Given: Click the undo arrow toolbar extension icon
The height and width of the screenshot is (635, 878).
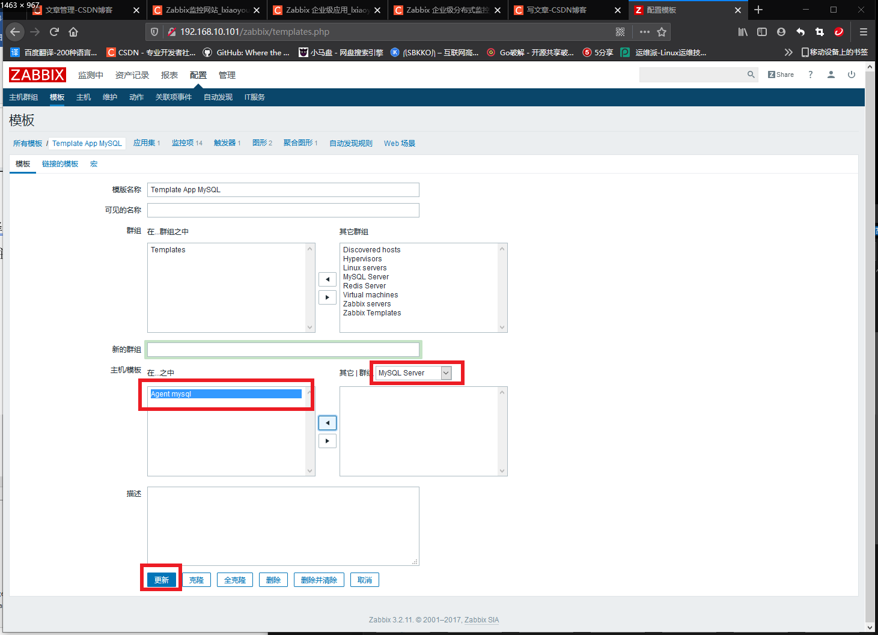Looking at the screenshot, I should tap(800, 32).
